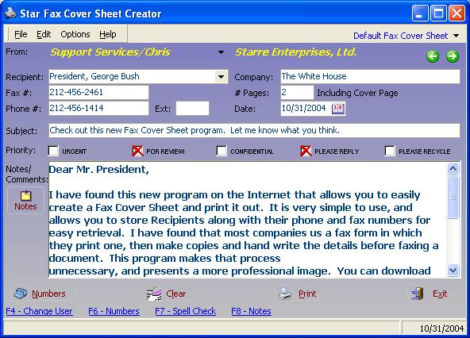
Task: Click the F4 - Change User link
Action: coord(39,311)
